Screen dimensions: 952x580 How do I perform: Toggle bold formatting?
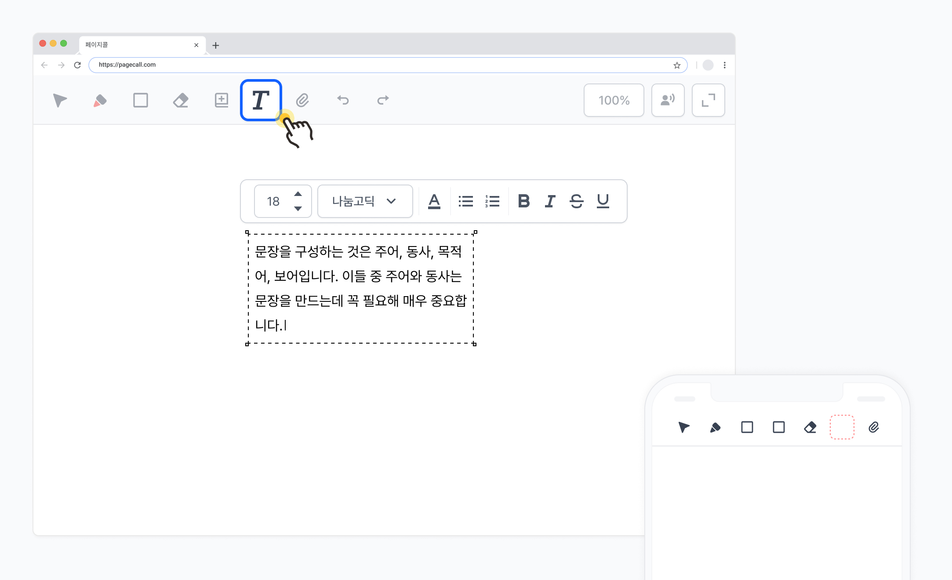click(x=524, y=201)
